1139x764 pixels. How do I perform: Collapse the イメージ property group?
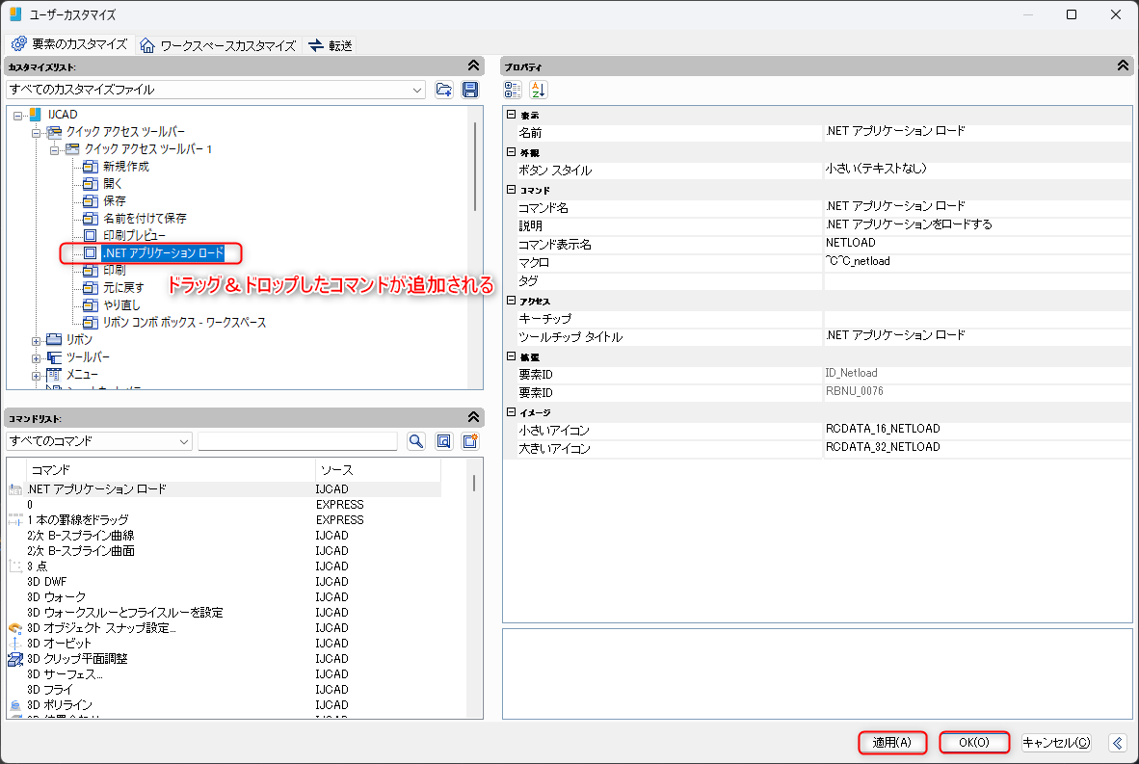click(x=512, y=411)
